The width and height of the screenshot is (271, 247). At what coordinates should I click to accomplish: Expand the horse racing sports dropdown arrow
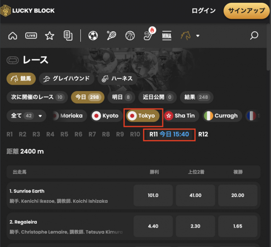[x=198, y=36]
